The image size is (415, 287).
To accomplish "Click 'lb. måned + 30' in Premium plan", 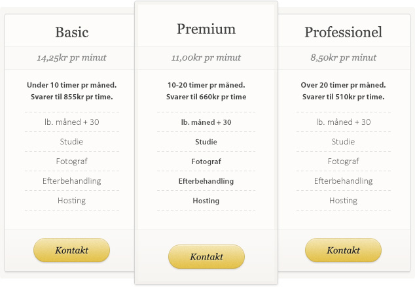I will 206,122.
